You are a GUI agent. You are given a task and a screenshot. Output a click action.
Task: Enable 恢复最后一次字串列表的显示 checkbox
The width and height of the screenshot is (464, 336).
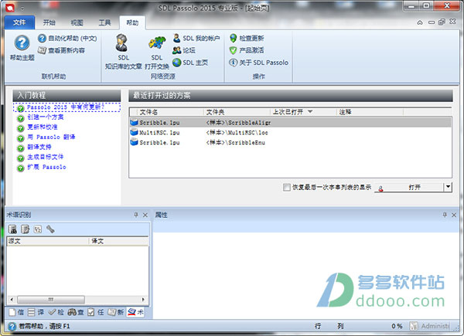(286, 188)
